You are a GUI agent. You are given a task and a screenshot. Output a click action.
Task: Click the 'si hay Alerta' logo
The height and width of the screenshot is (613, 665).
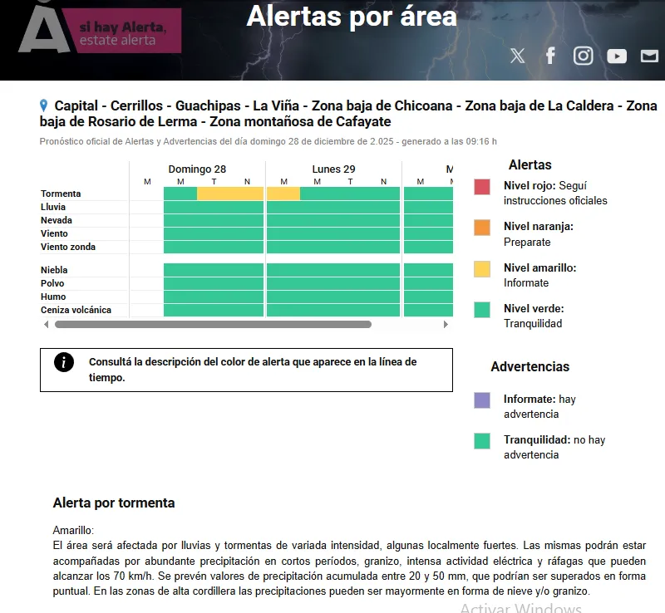tap(100, 32)
